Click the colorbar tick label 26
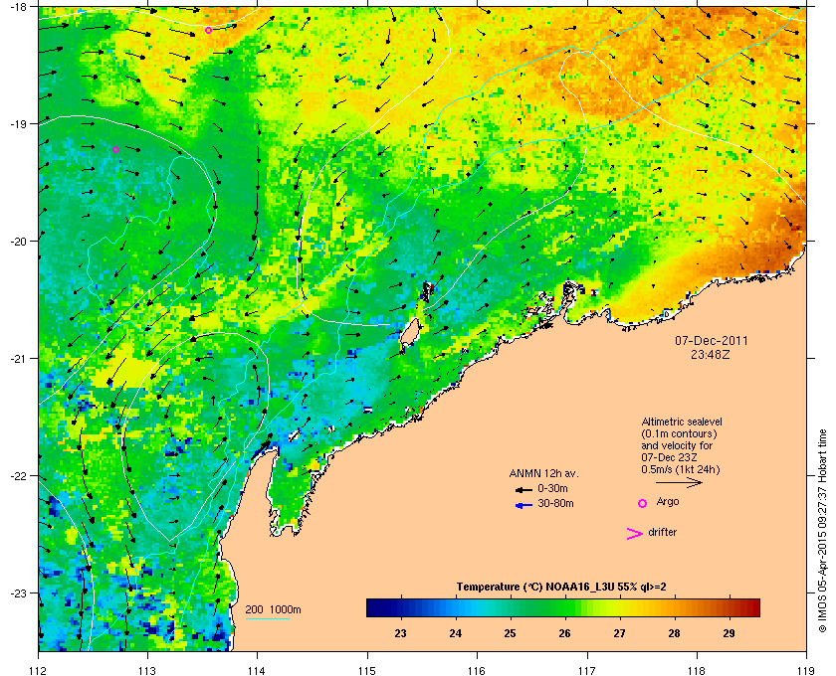 coord(564,633)
